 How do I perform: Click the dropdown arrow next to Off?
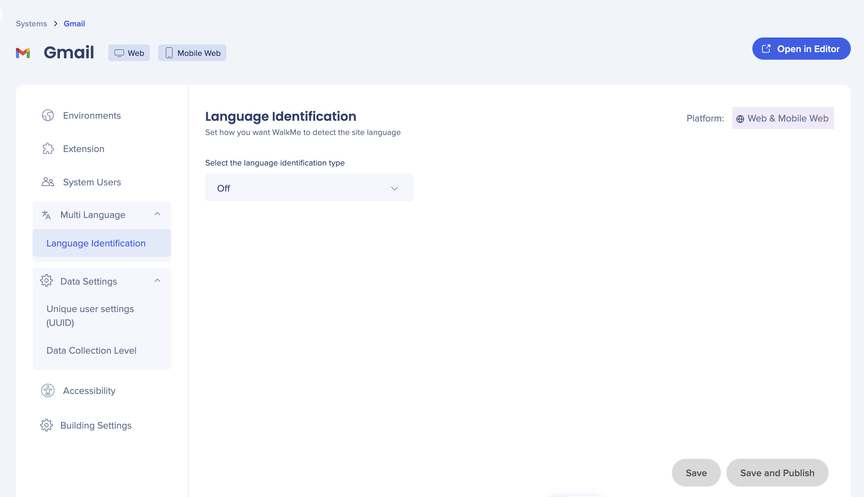(x=395, y=188)
